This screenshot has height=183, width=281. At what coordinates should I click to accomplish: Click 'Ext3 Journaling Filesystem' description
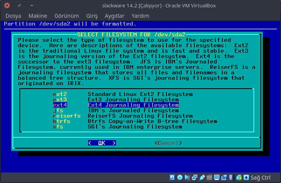[133, 99]
